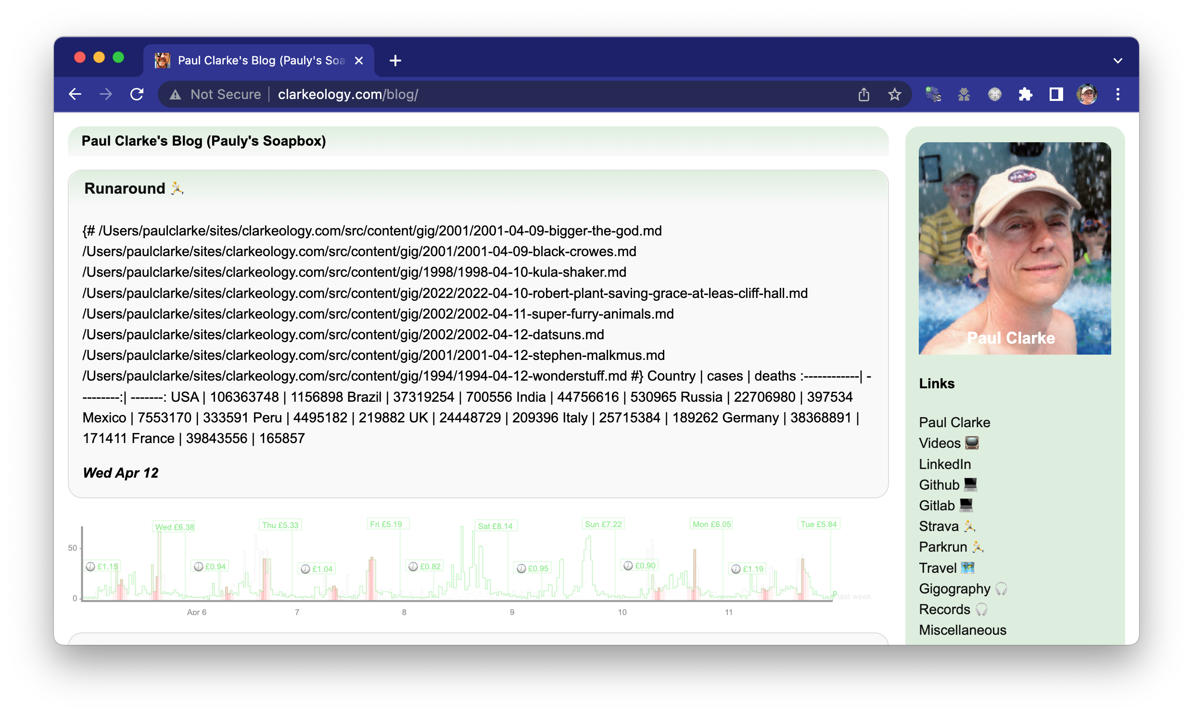Click the £1.15 clock marker on chart
This screenshot has height=716, width=1193.
click(x=102, y=567)
